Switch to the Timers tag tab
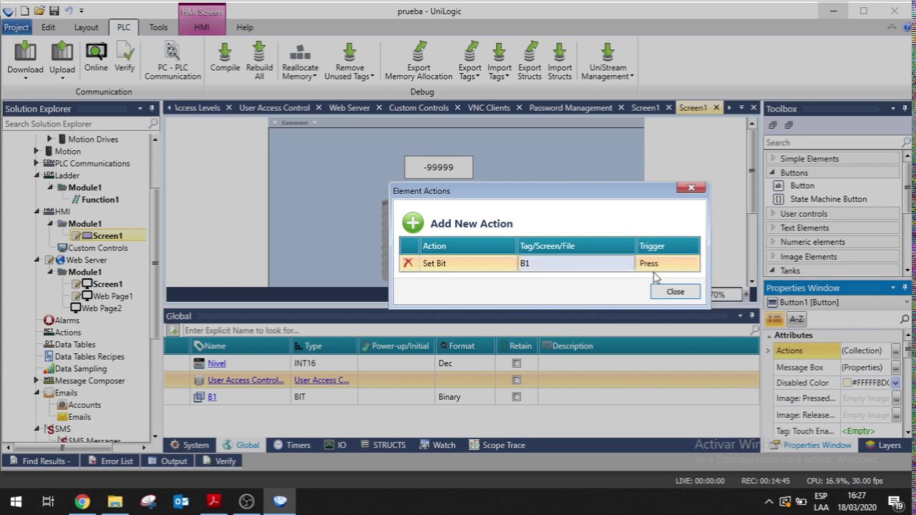Image resolution: width=916 pixels, height=515 pixels. (x=291, y=445)
